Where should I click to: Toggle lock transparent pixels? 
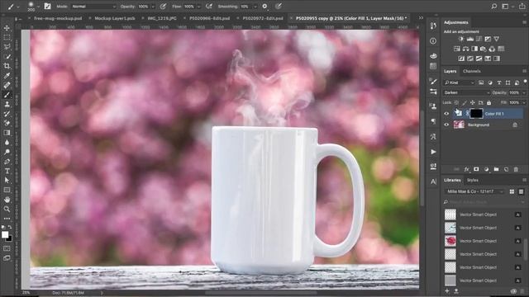click(456, 102)
